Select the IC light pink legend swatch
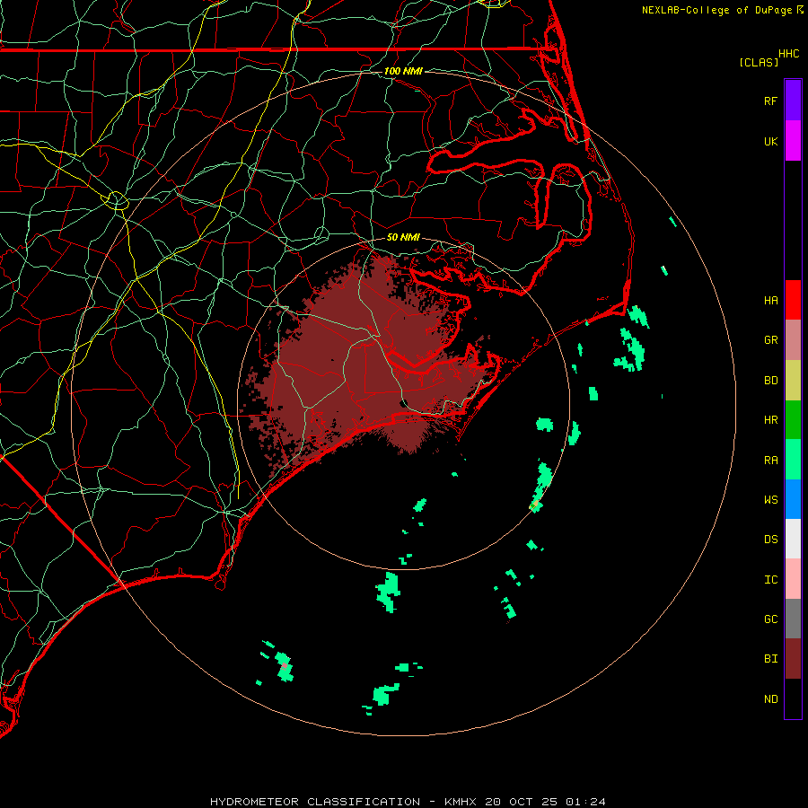 coord(793,579)
